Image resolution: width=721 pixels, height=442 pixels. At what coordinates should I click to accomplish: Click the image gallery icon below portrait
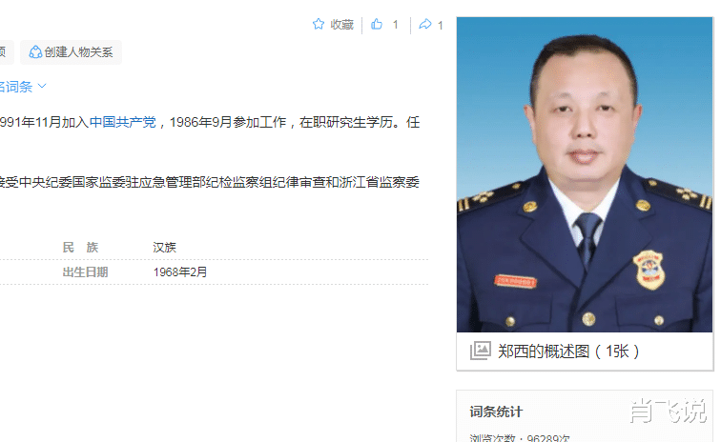point(480,351)
